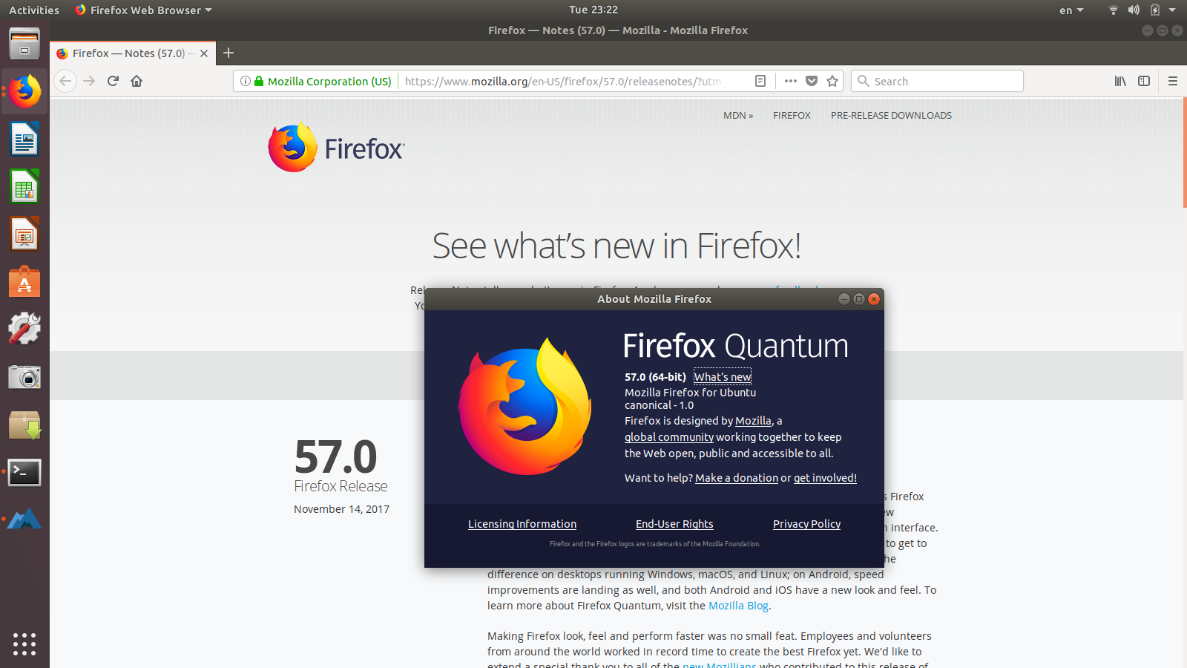Image resolution: width=1187 pixels, height=668 pixels.
Task: Click the What's new link
Action: [x=722, y=376]
